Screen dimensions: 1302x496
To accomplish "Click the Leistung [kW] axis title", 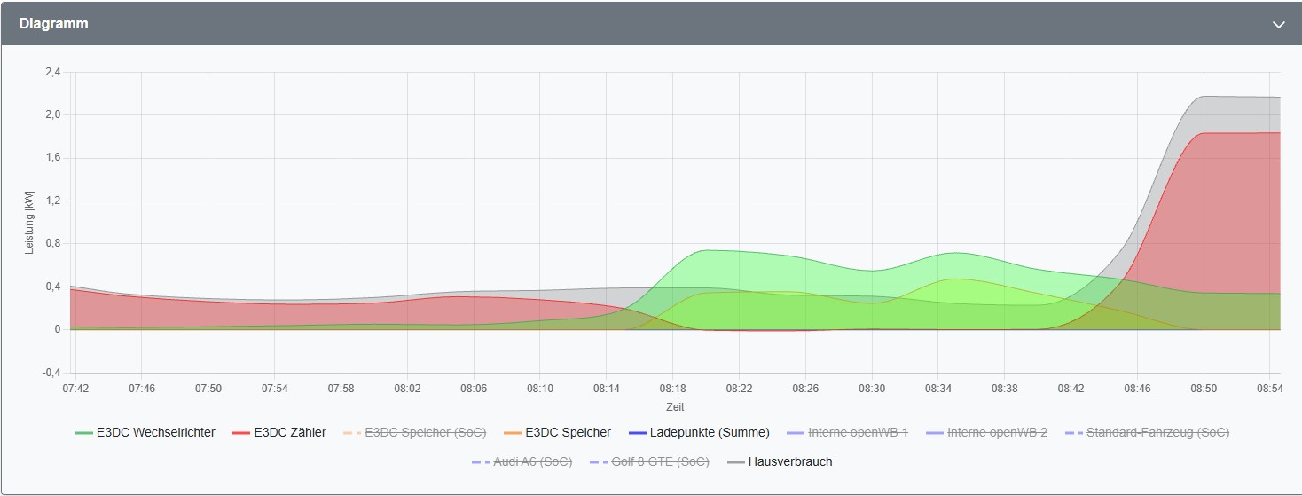I will 29,222.
